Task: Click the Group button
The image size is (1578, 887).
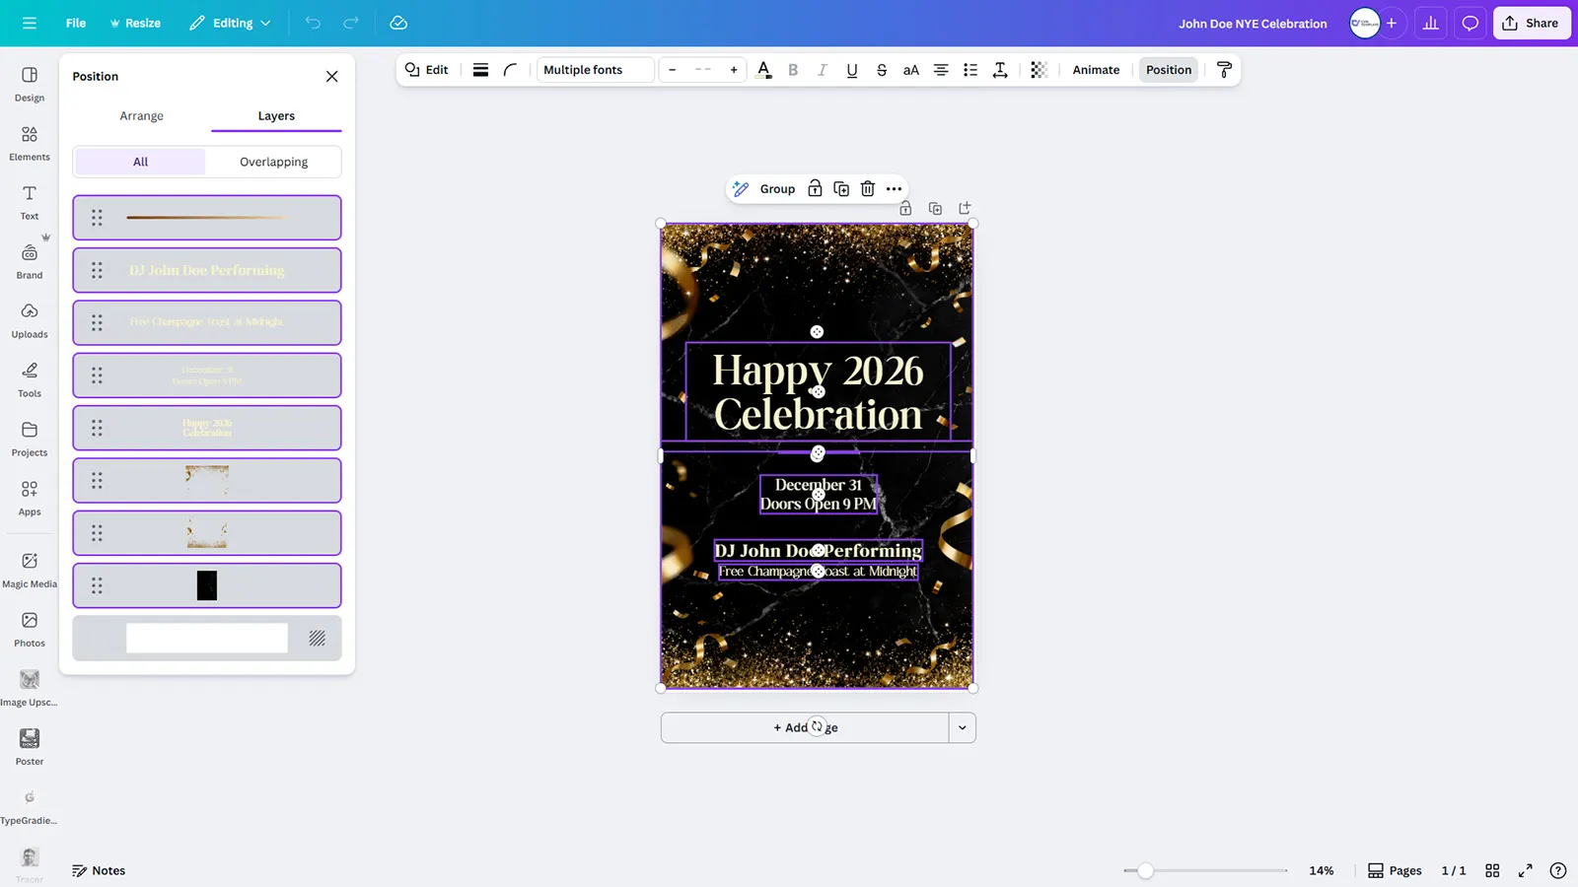Action: click(x=776, y=189)
